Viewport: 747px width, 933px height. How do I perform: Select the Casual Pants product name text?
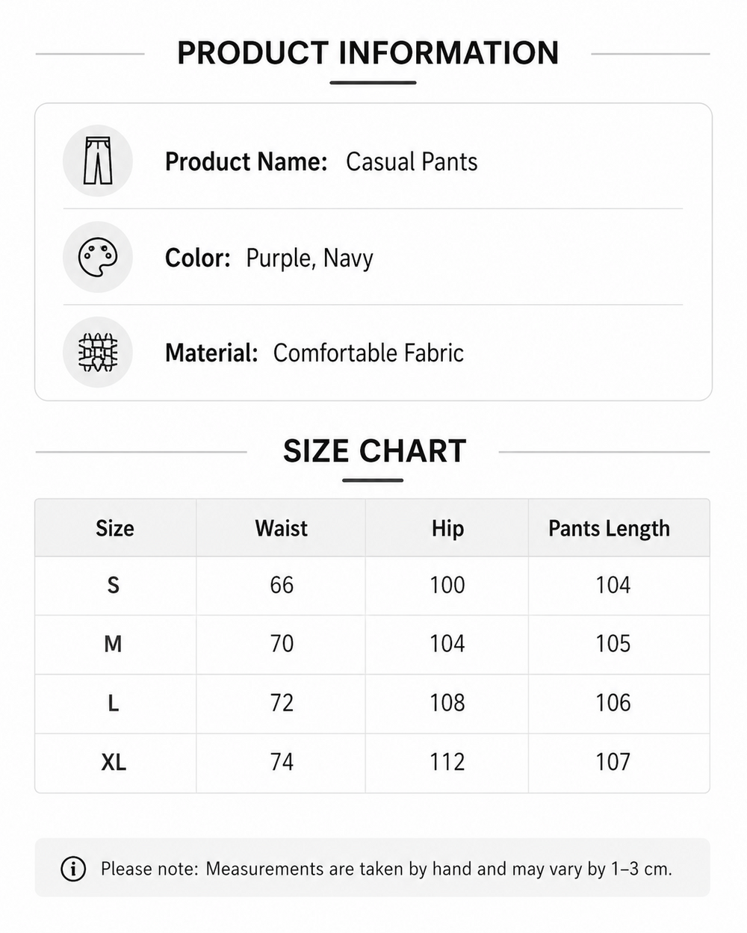412,161
